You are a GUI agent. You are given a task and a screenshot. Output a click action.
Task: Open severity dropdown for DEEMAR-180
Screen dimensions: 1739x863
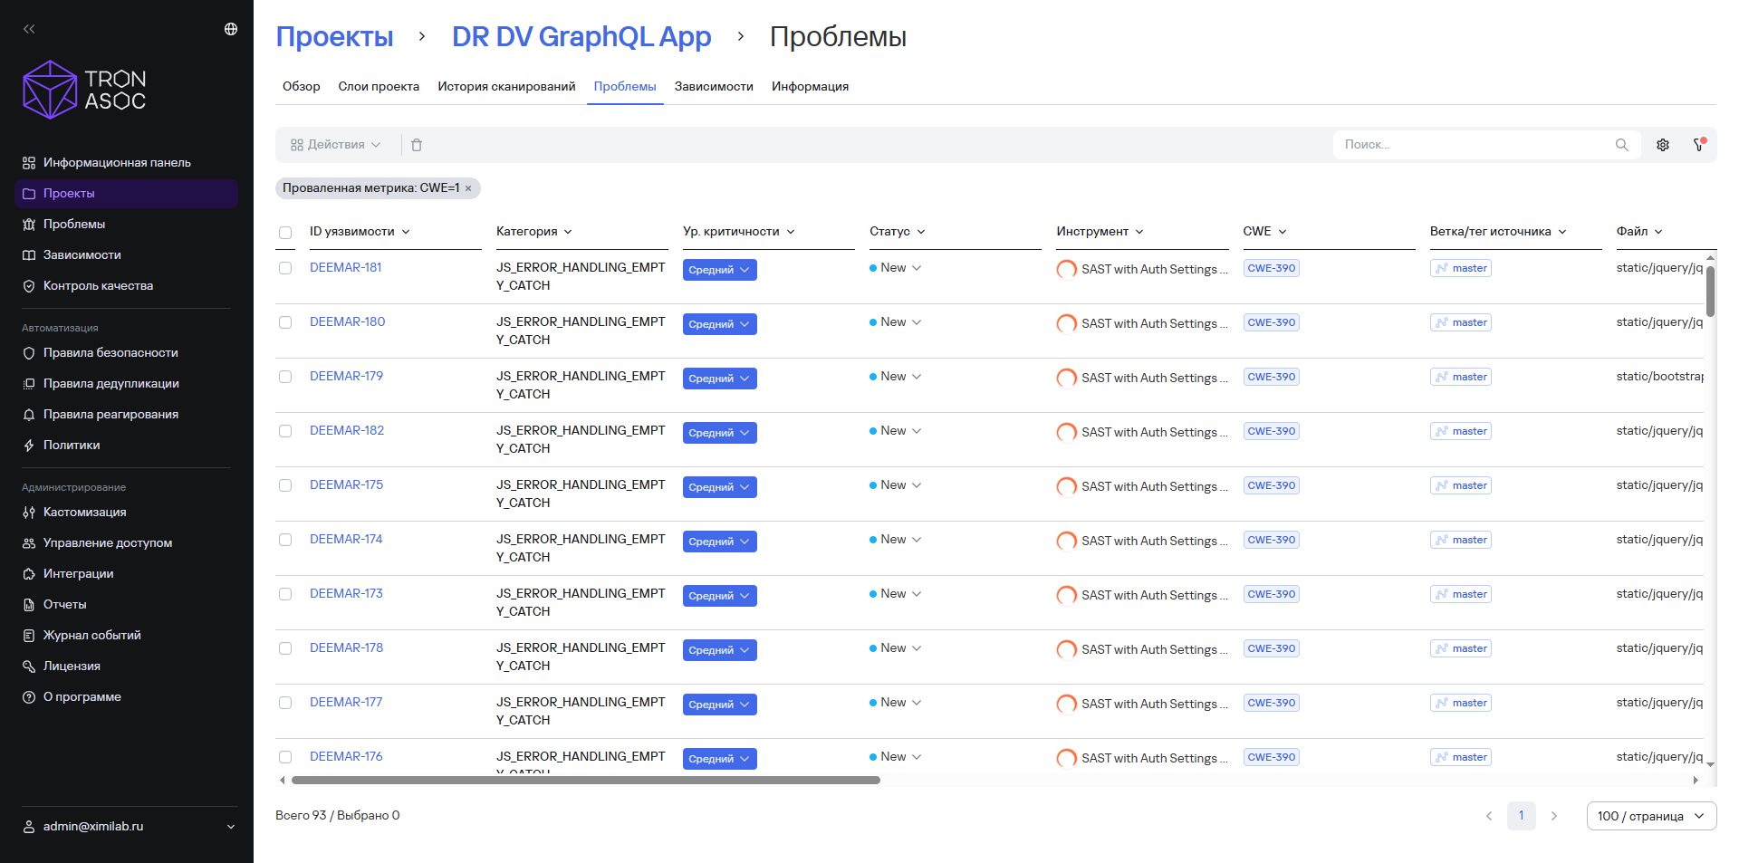point(720,324)
